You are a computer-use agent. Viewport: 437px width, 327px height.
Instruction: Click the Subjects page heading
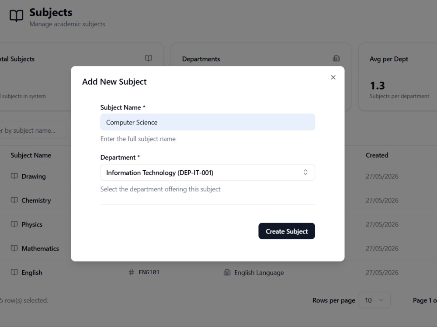[51, 12]
